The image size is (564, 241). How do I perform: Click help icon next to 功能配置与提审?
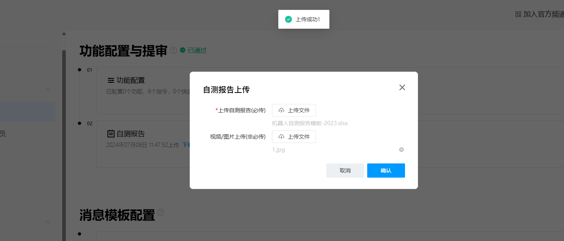[x=174, y=50]
